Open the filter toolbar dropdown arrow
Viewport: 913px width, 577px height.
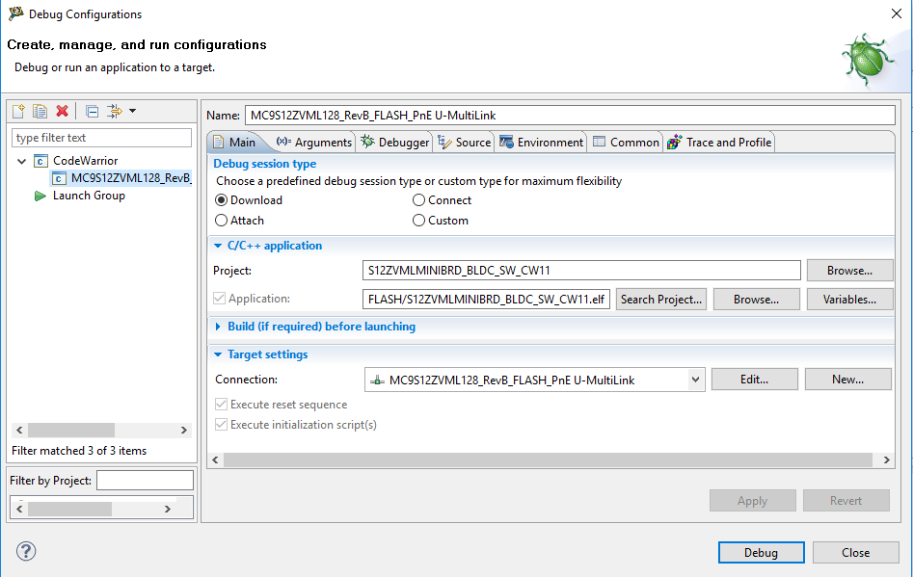click(x=132, y=111)
